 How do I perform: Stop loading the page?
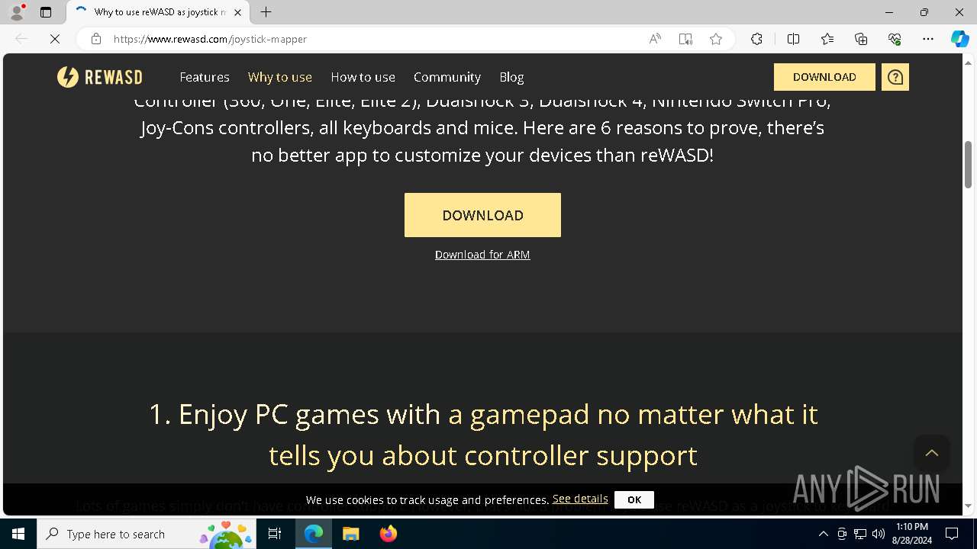point(55,39)
